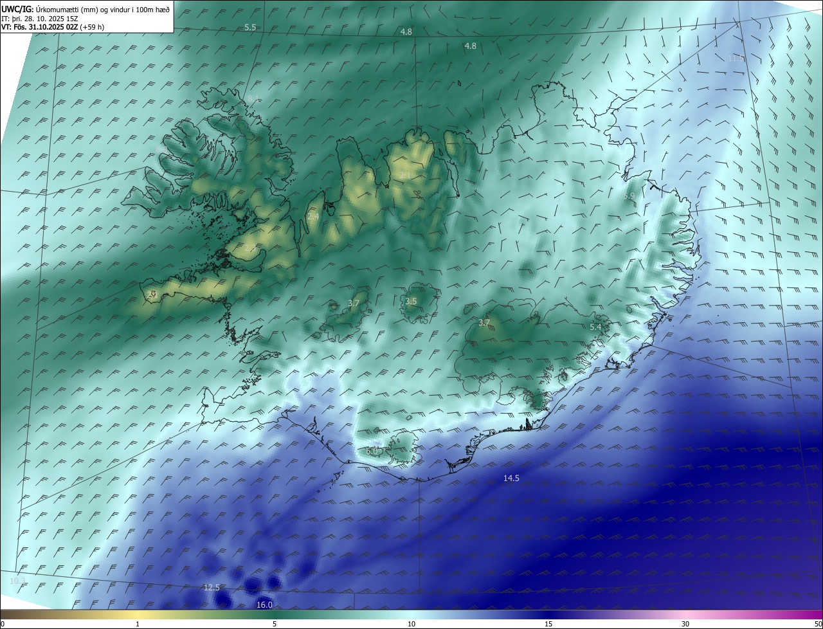The image size is (823, 629).
Task: Click the "VT: Fös. 31.10.2025 02Z (+59 h)" line
Action: coord(53,27)
